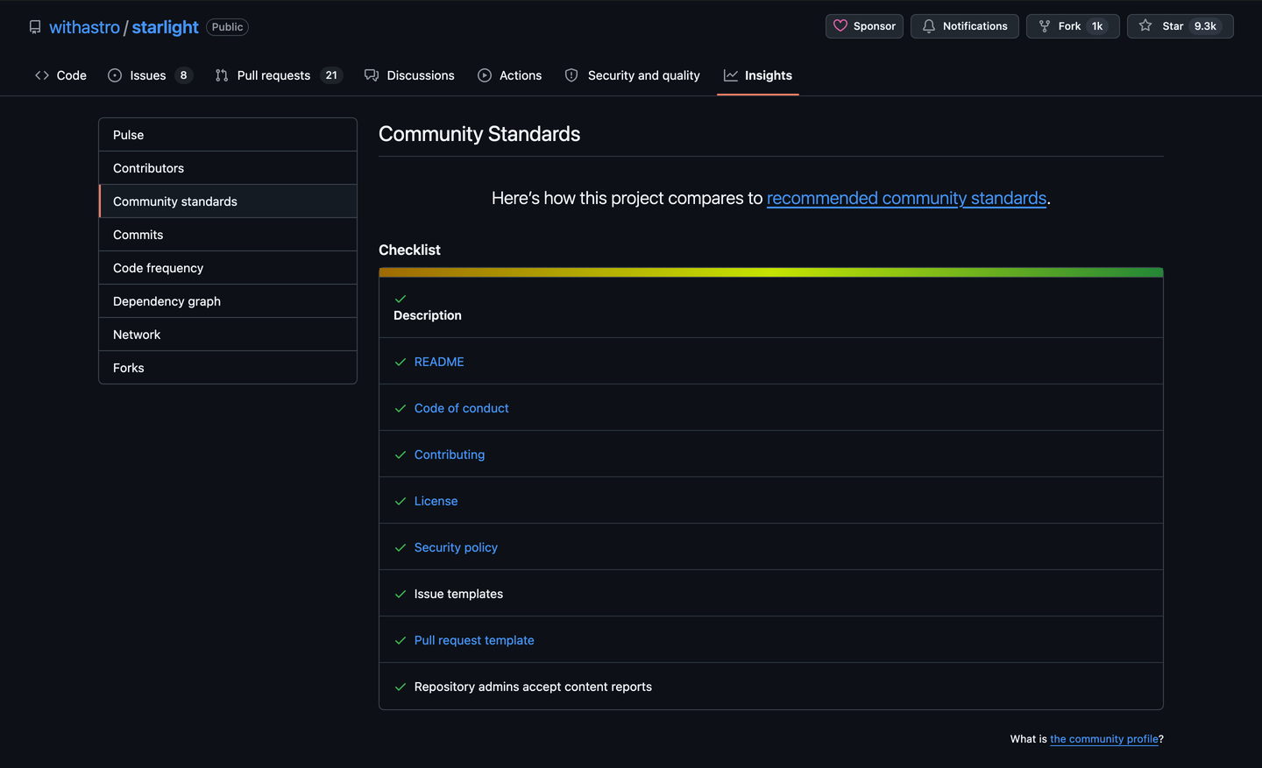Viewport: 1262px width, 768px height.
Task: Open Contributors in the sidebar
Action: (228, 168)
